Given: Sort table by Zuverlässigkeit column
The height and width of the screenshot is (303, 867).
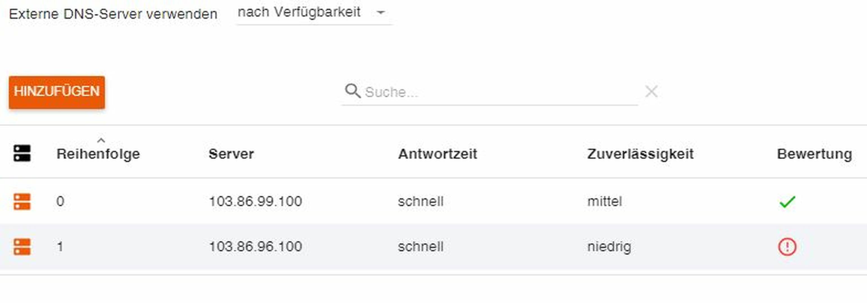Looking at the screenshot, I should [x=640, y=154].
